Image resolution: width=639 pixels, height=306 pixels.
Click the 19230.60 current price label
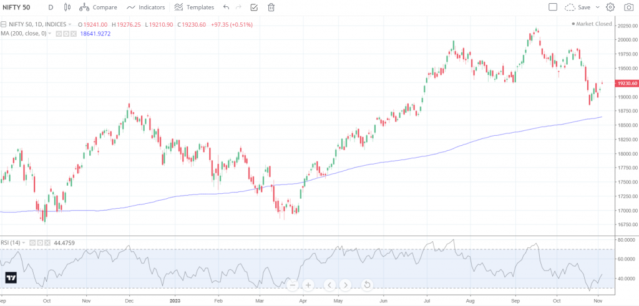coord(628,84)
